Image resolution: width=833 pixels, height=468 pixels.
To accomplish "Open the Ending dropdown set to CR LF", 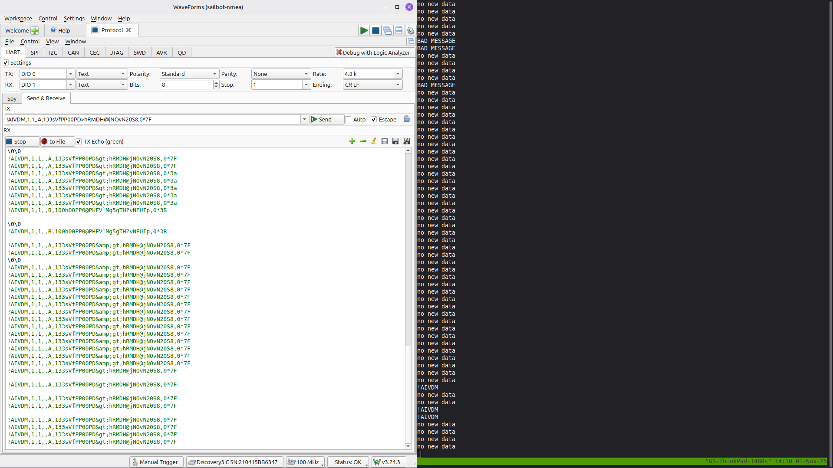I will click(372, 85).
